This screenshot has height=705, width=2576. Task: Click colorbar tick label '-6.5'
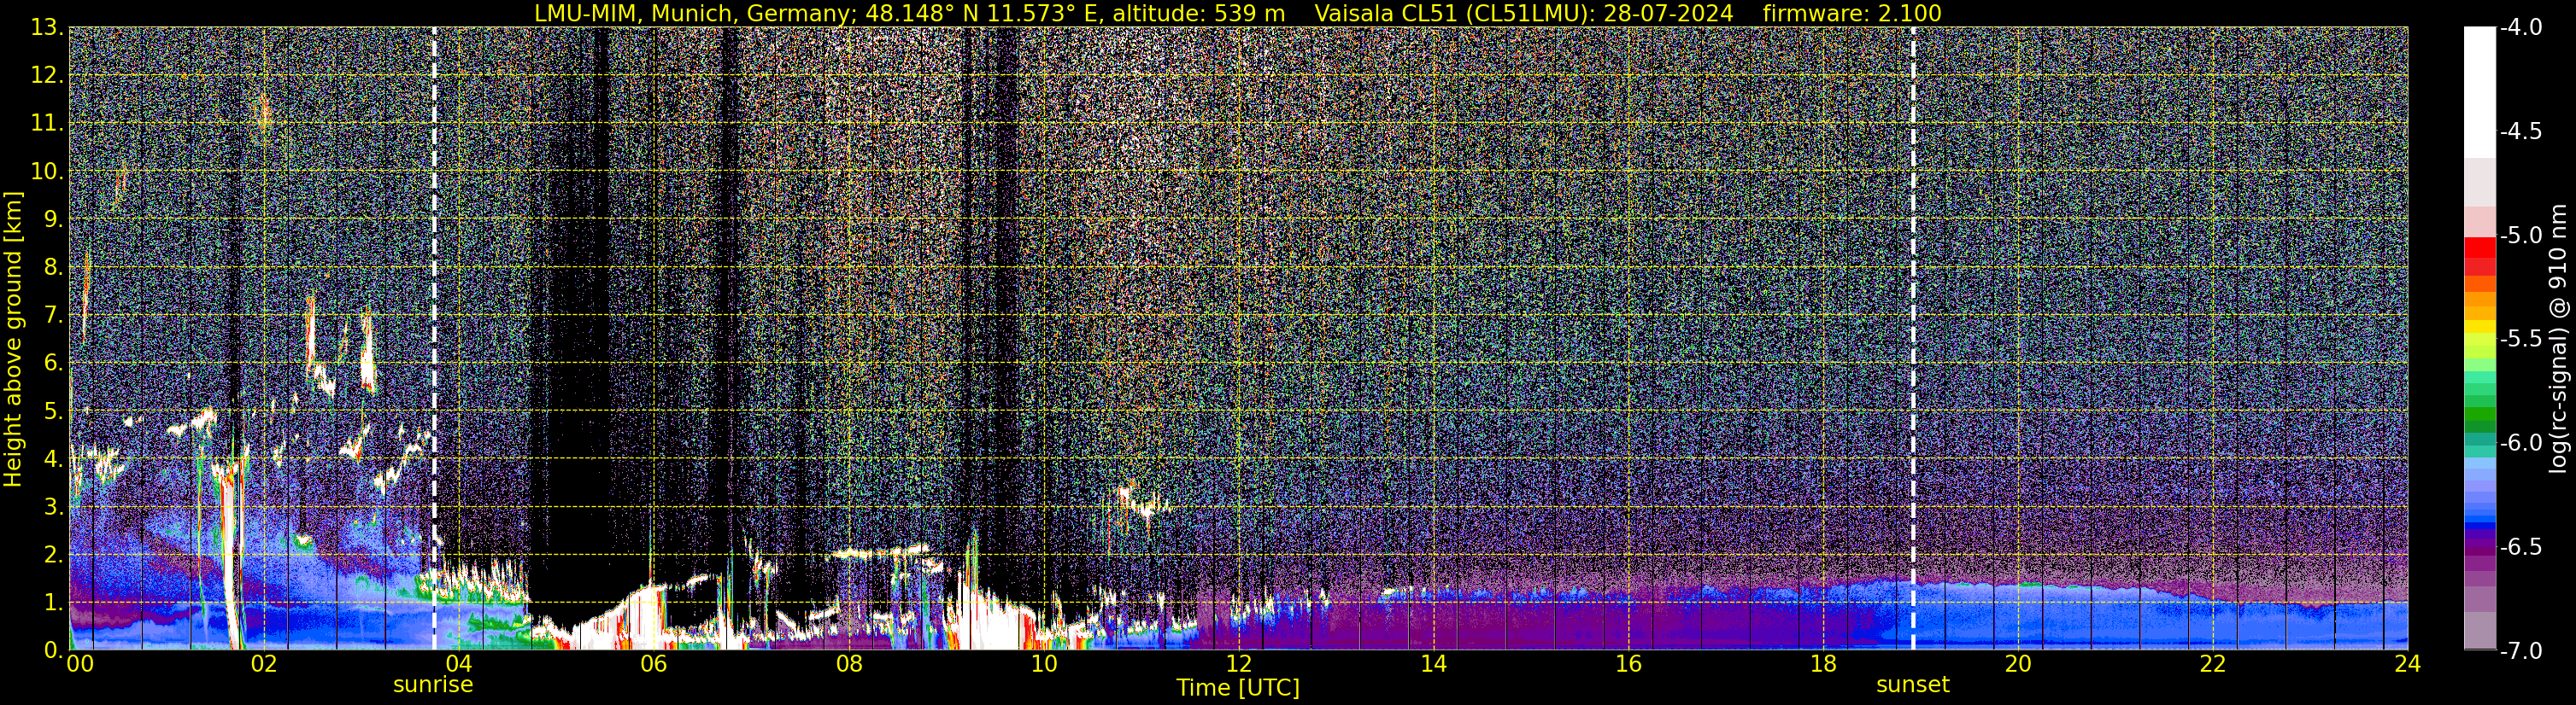(2520, 547)
